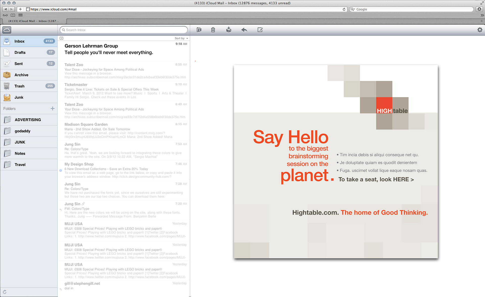Open the Archive mailbox
Image resolution: width=485 pixels, height=297 pixels.
(29, 75)
